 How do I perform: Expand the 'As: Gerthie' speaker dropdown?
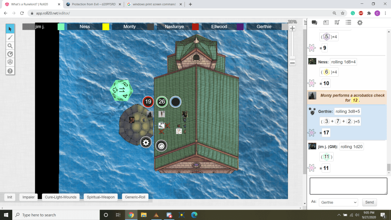coord(338,202)
